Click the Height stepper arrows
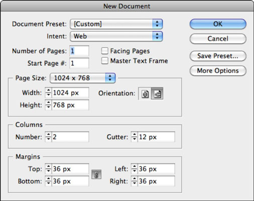 48,105
